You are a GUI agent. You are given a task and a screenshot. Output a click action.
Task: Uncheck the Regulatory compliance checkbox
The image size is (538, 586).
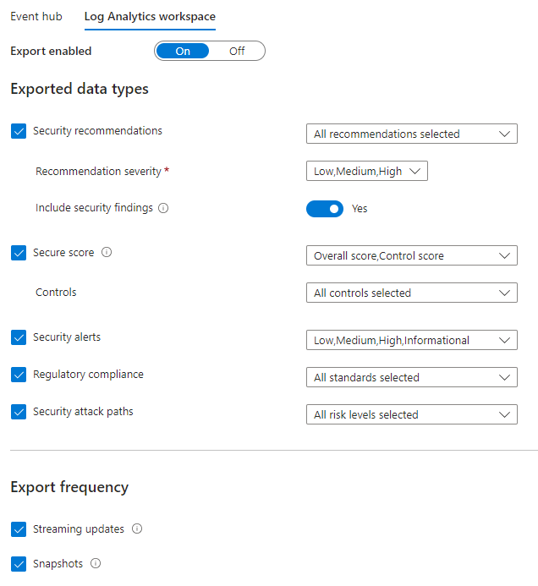(19, 375)
